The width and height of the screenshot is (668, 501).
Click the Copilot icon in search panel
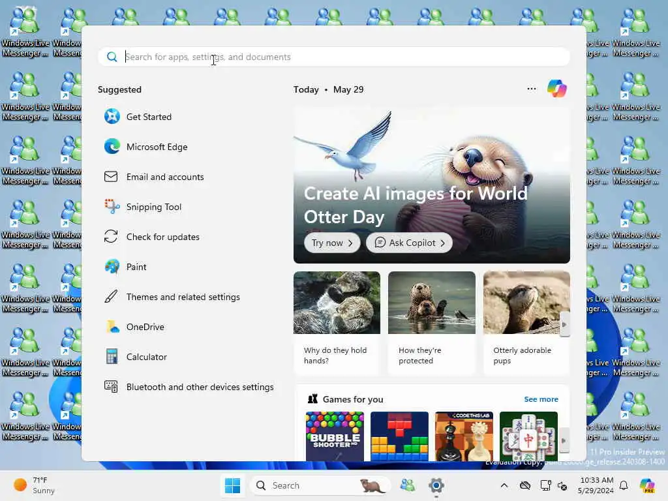[557, 89]
